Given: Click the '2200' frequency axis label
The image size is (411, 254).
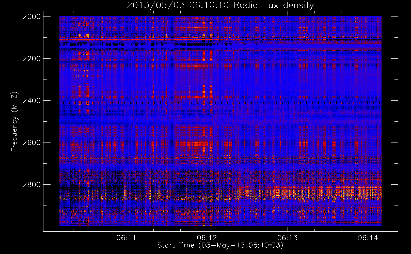Looking at the screenshot, I should [x=32, y=59].
